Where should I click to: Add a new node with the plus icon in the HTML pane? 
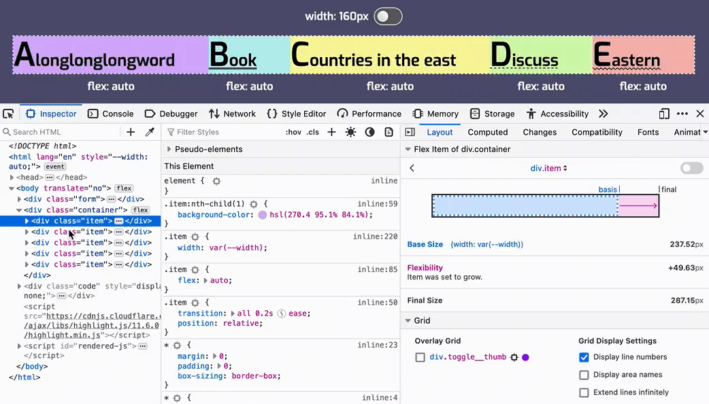point(131,132)
